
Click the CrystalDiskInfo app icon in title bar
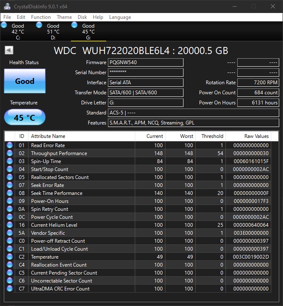7,6
